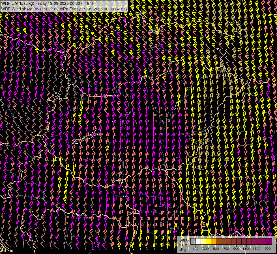This screenshot has height=254, width=277.
Task: Click the 'CAPE' label in the legend
Action: click(x=183, y=245)
